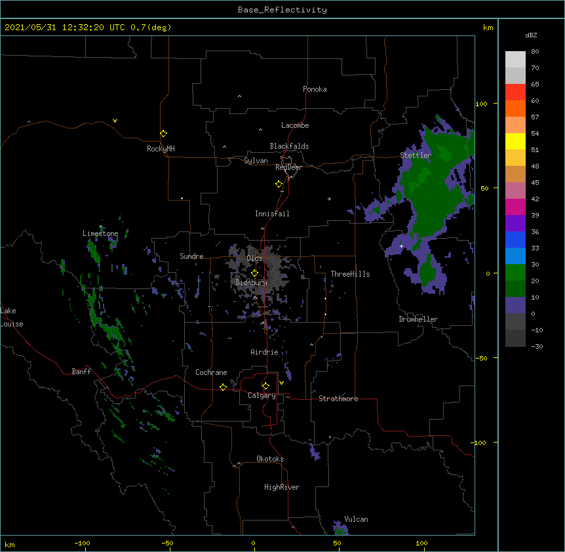
Task: Select the magenta 42-39 dBZ legend color
Action: pyautogui.click(x=515, y=207)
